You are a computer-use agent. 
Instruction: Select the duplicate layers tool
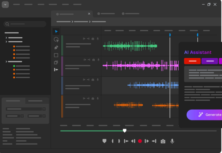pos(56,62)
